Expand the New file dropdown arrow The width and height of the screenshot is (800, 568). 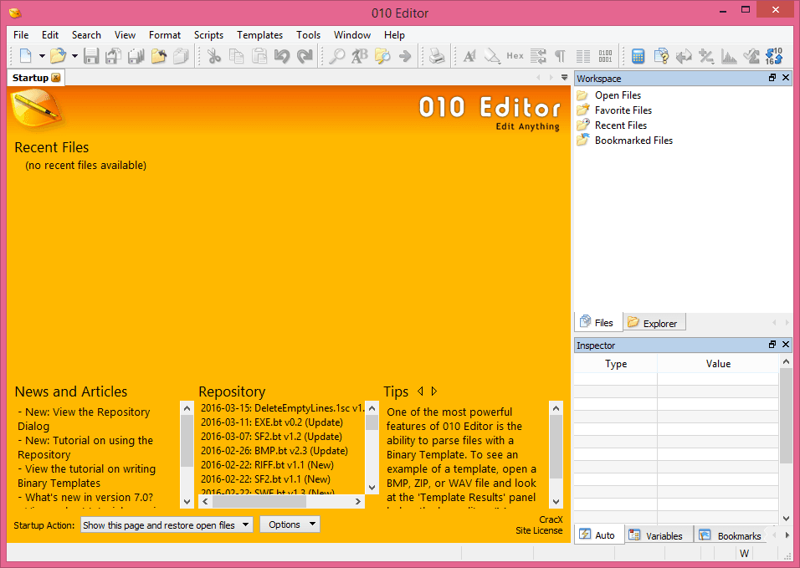pos(42,55)
